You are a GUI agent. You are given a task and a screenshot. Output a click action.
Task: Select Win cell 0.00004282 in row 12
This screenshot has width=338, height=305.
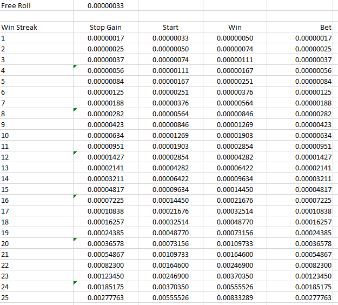(x=235, y=157)
